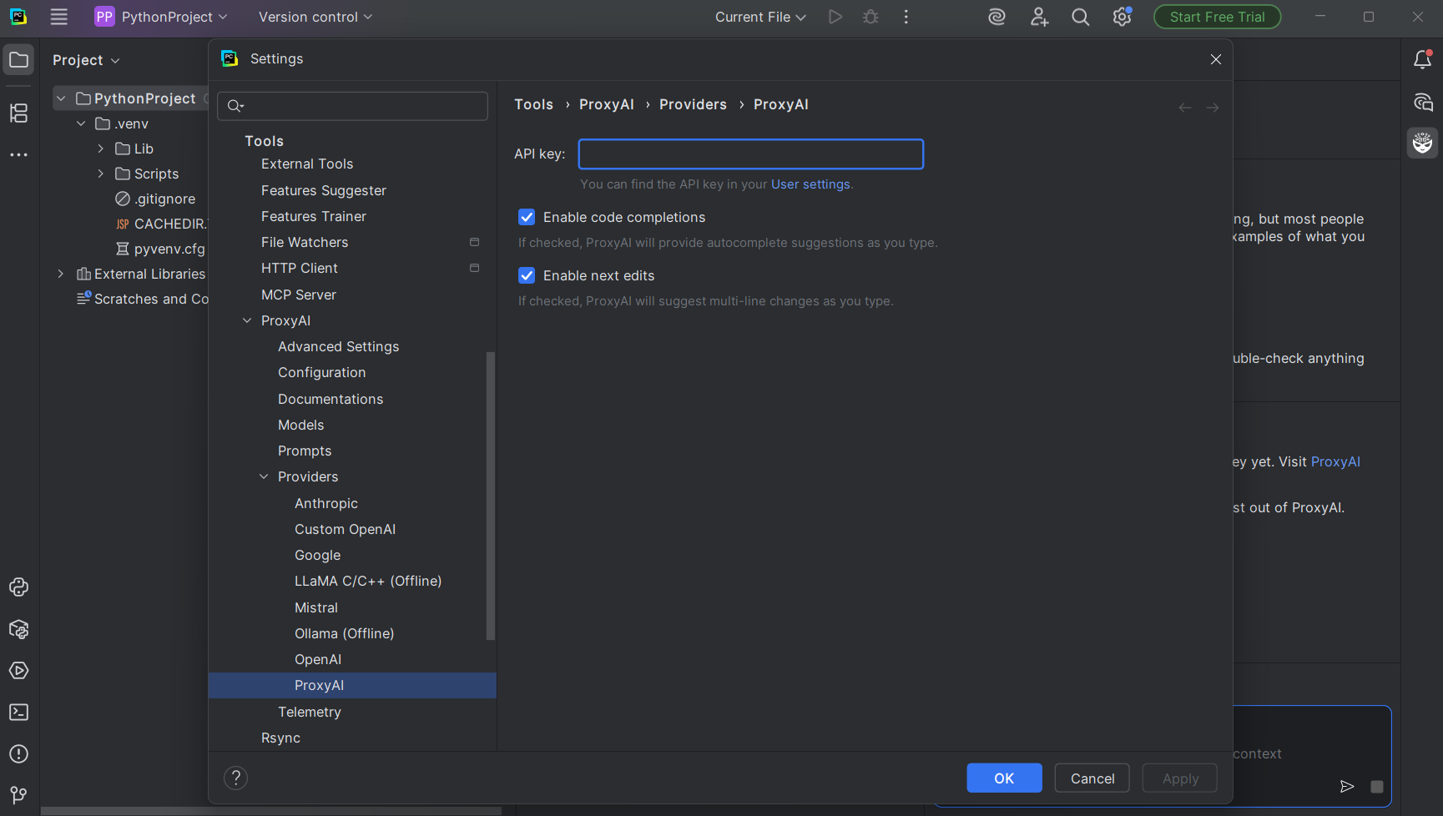Viewport: 1443px width, 816px height.
Task: Open the User settings link
Action: [810, 184]
